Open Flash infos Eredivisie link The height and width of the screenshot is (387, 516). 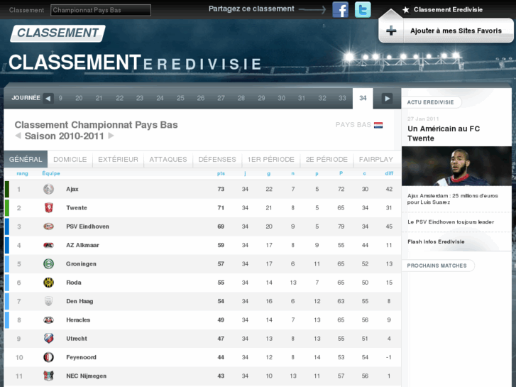click(436, 241)
